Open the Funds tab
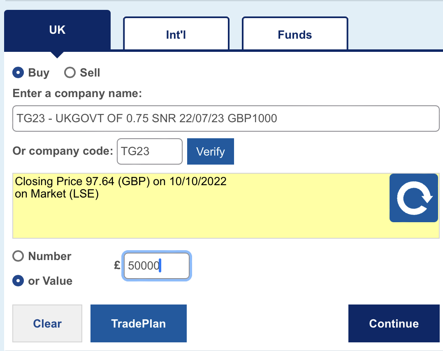443x351 pixels. coord(295,34)
